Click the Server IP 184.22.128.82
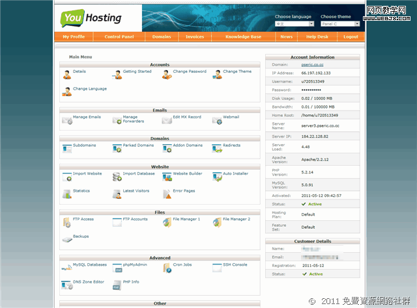417x308 pixels. pyautogui.click(x=315, y=136)
